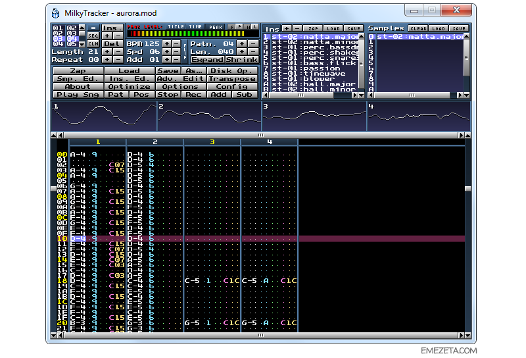Click the SEQ order button
Screen dimensions: 526x358
pos(93,36)
